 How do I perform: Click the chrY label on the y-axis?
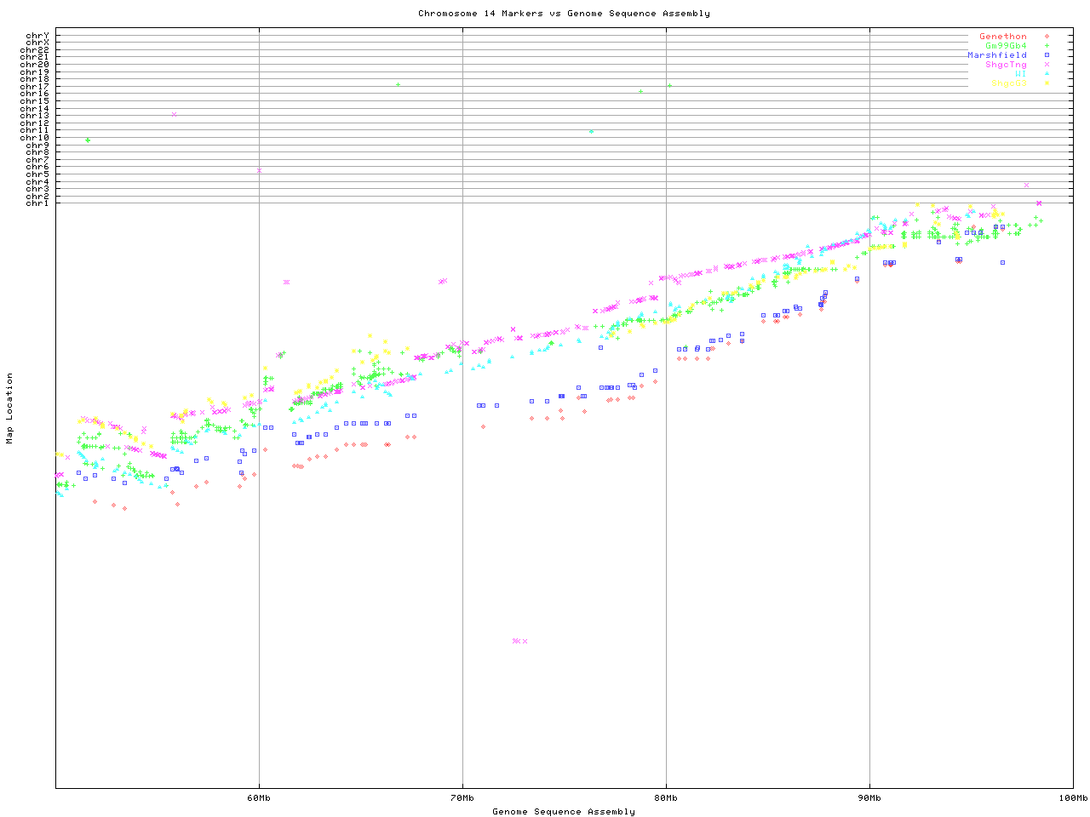[37, 36]
